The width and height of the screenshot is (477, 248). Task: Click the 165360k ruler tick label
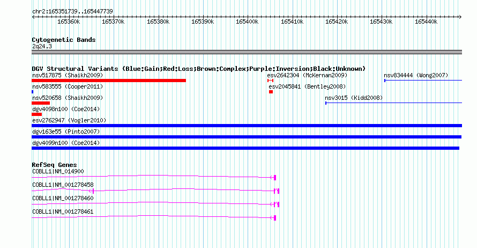(x=69, y=21)
